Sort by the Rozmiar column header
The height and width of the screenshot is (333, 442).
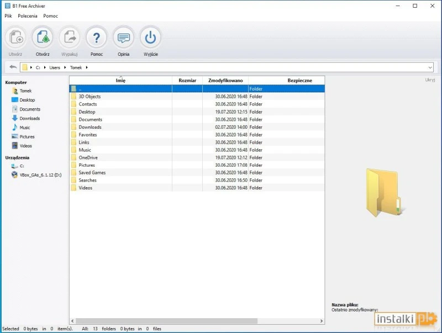pos(187,81)
